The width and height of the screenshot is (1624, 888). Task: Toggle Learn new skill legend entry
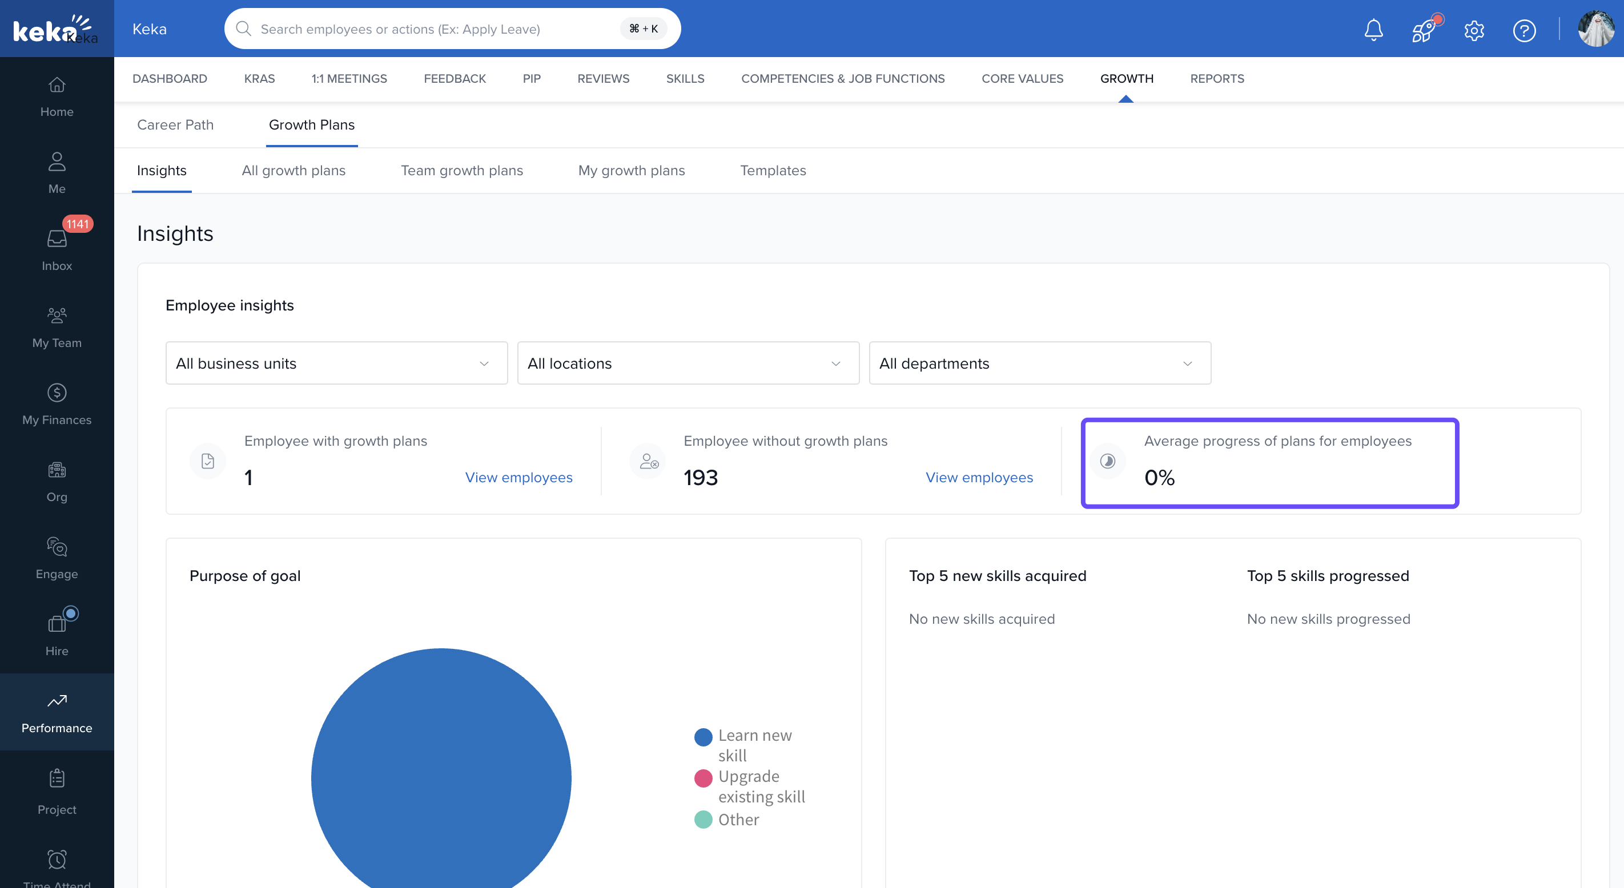tap(754, 736)
